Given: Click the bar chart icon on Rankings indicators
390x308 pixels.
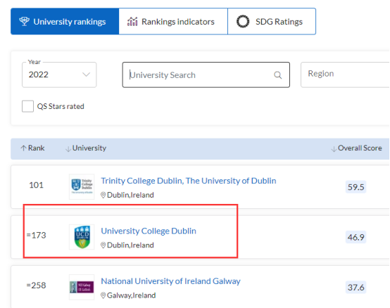Looking at the screenshot, I should 132,21.
